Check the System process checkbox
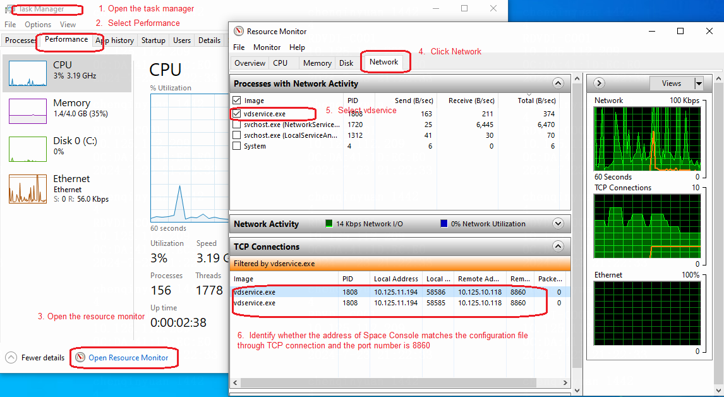This screenshot has height=397, width=724. pyautogui.click(x=237, y=146)
